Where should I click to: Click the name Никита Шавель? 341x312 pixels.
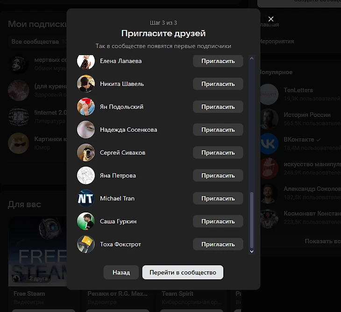[122, 84]
